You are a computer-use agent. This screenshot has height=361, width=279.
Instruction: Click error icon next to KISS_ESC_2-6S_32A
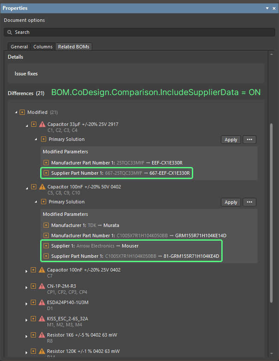tap(42, 319)
